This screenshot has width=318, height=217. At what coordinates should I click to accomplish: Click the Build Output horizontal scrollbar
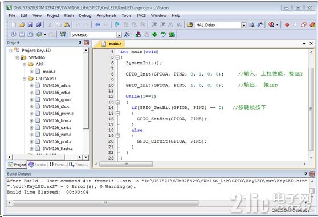pos(105,203)
